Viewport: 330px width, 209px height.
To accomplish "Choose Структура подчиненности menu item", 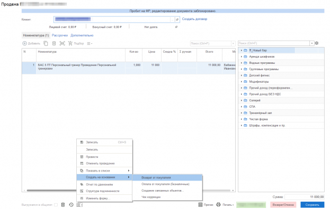I will click(x=104, y=191).
